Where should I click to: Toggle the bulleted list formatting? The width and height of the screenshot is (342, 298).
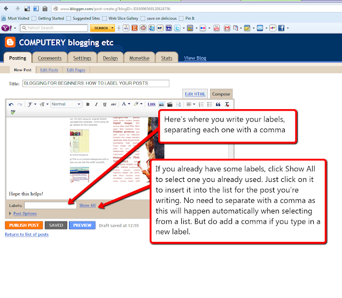209,104
